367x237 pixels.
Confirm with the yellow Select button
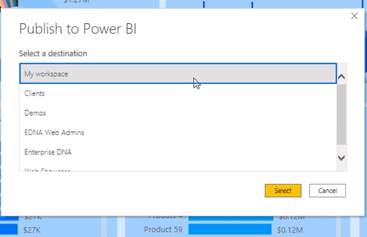(x=283, y=191)
